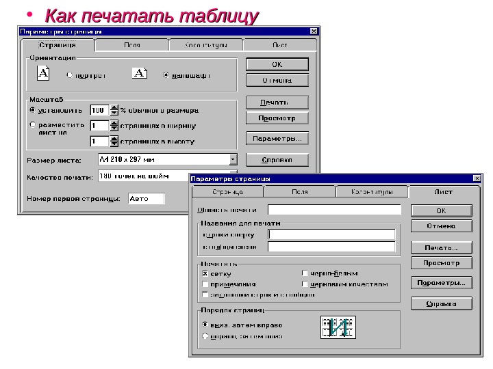
Task: Click Отмена in the back dialog
Action: [x=277, y=81]
